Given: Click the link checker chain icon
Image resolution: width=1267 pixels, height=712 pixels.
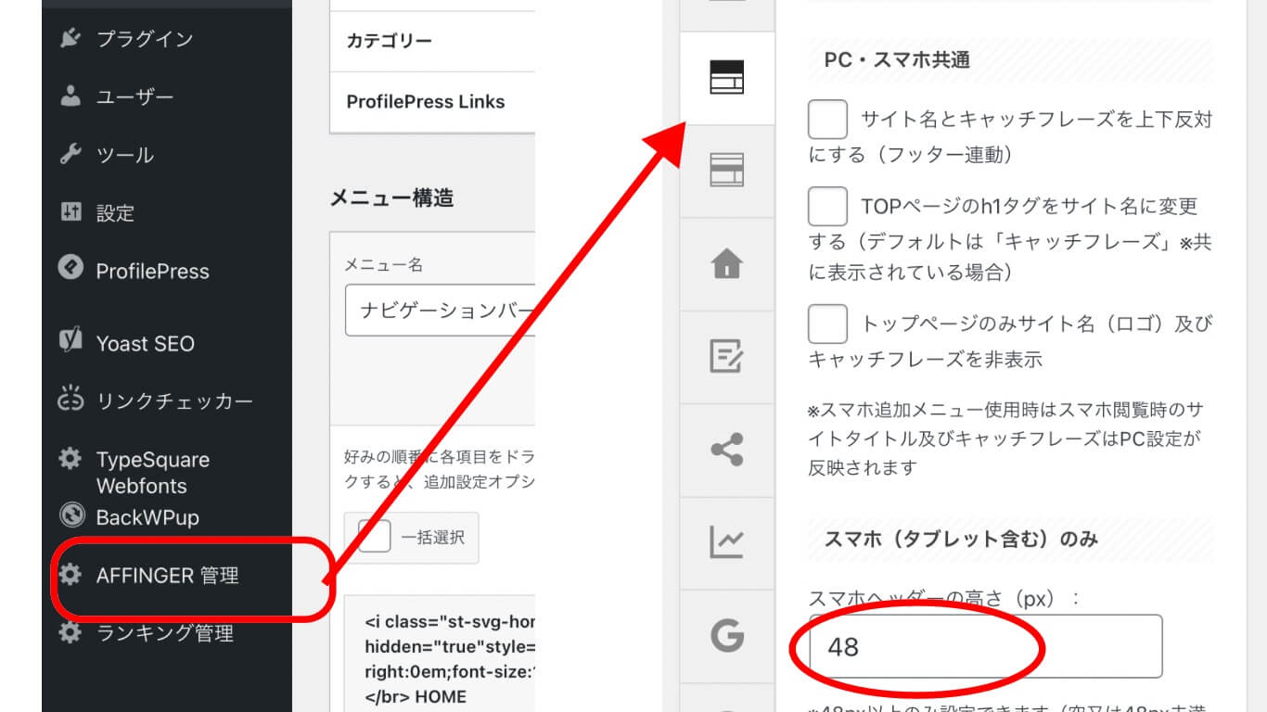Looking at the screenshot, I should coord(70,398).
